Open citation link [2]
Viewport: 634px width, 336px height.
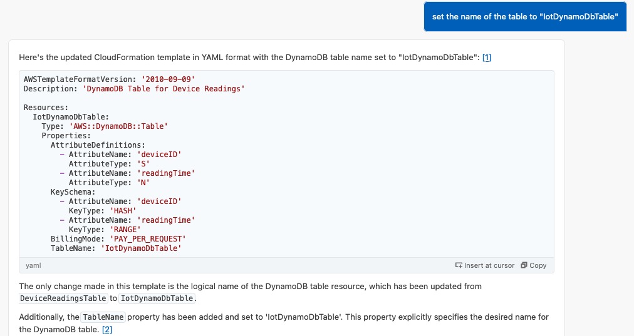107,330
